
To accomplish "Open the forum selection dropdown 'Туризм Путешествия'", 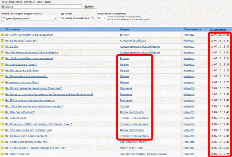I will pos(29,18).
